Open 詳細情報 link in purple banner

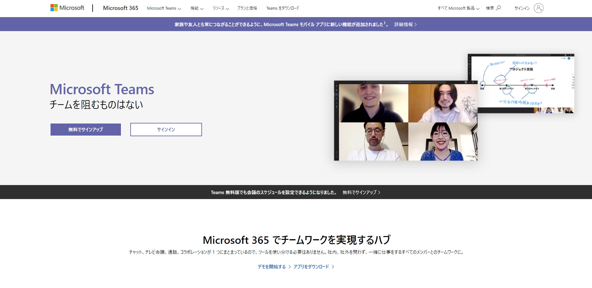tap(405, 24)
